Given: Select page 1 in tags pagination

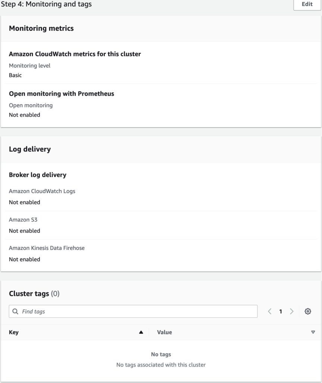Looking at the screenshot, I should click(281, 312).
